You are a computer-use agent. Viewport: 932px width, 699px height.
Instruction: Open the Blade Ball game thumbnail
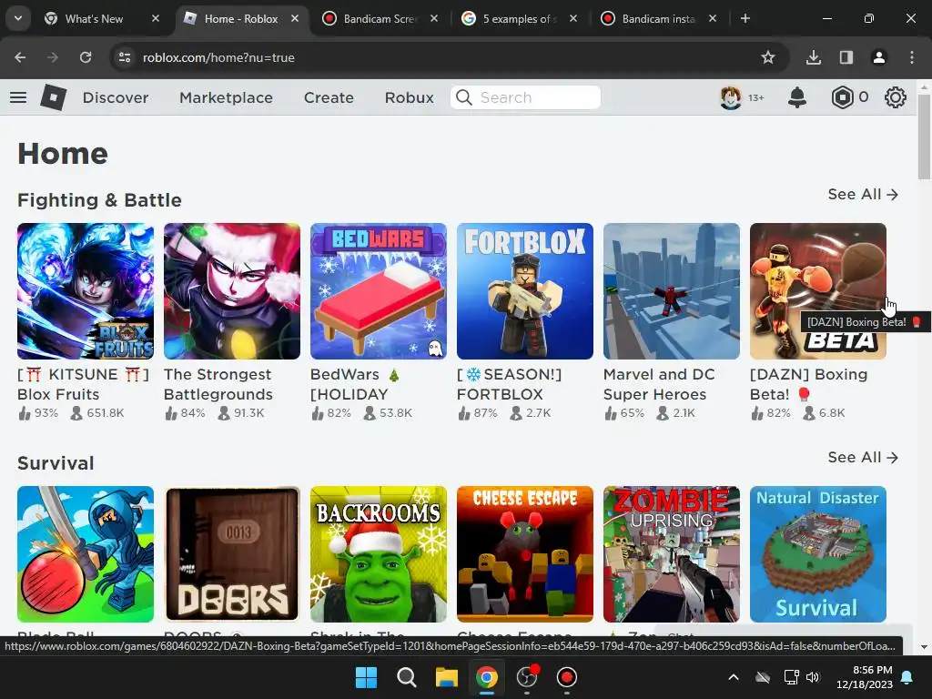click(x=86, y=554)
